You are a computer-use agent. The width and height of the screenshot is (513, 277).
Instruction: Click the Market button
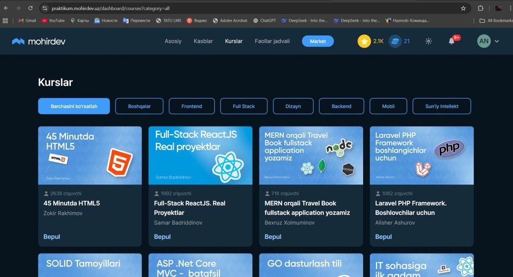[318, 41]
